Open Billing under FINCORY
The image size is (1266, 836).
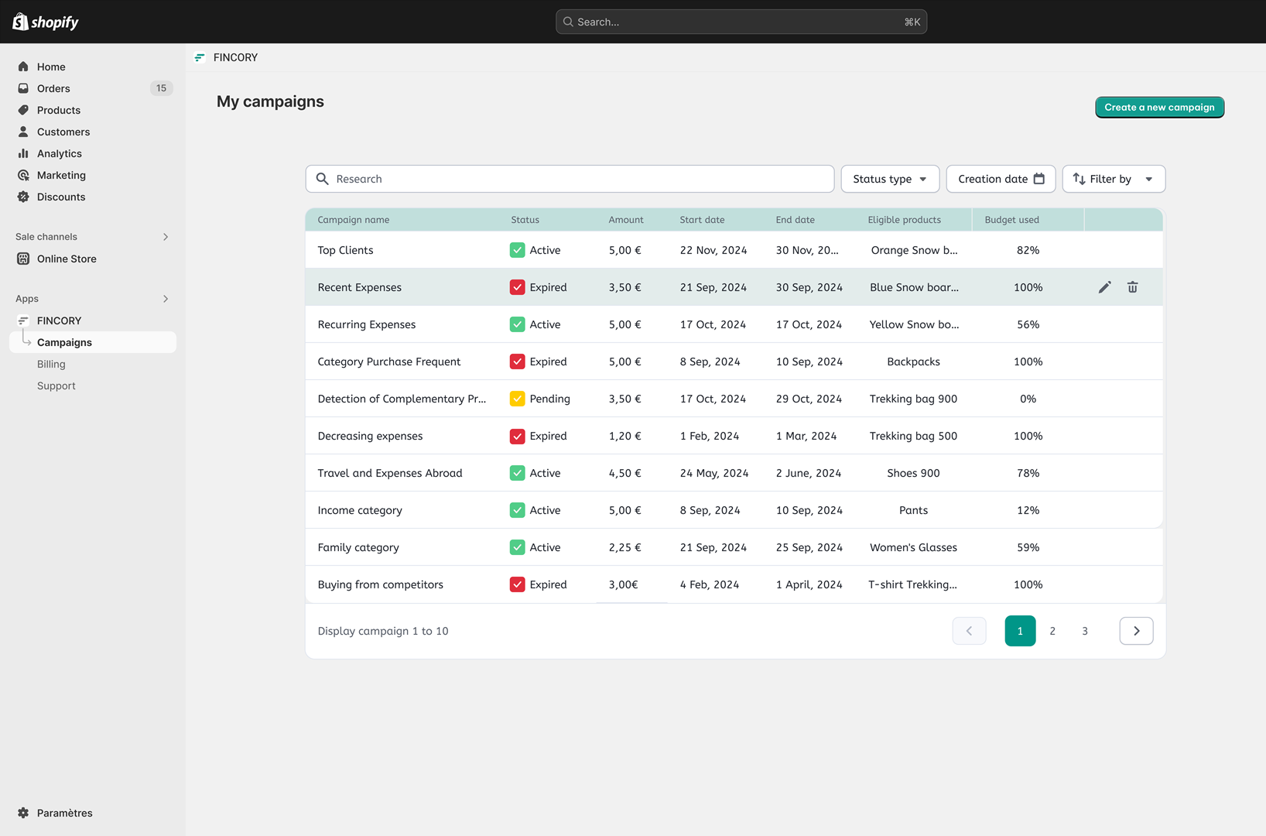(51, 364)
